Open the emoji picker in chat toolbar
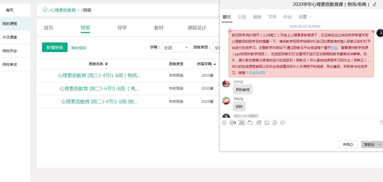 (224, 123)
